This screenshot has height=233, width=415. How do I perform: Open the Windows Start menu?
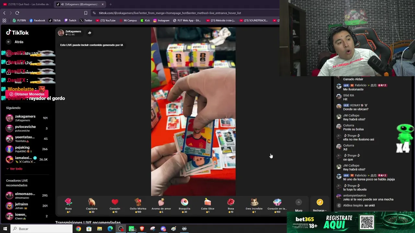5,229
